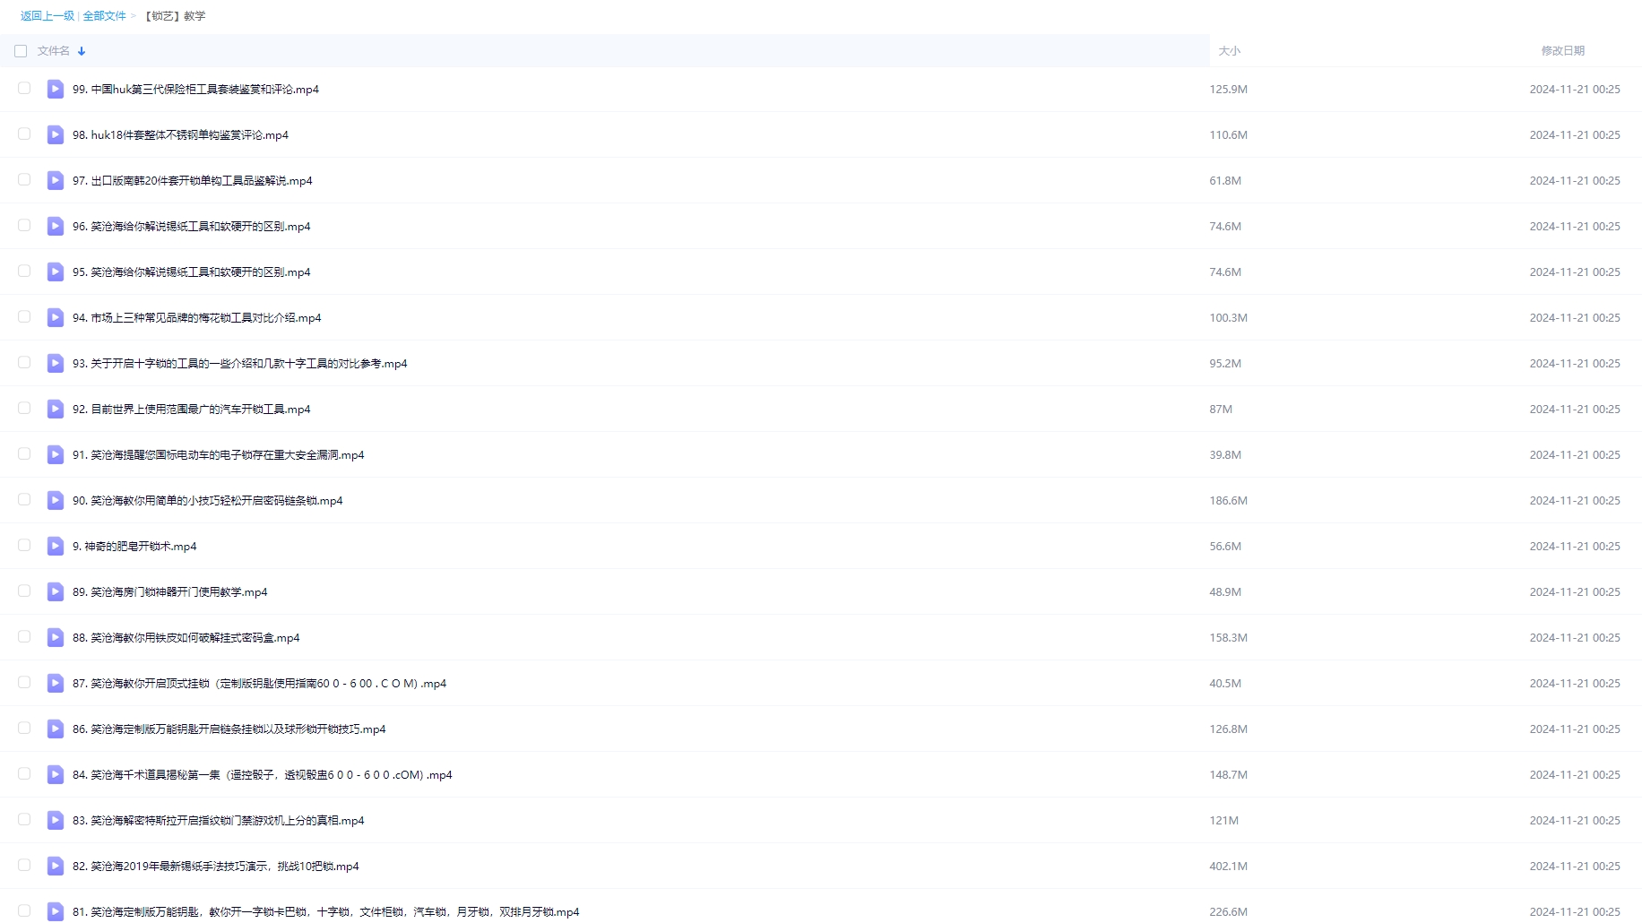Click the video icon for file 82

pyautogui.click(x=56, y=866)
